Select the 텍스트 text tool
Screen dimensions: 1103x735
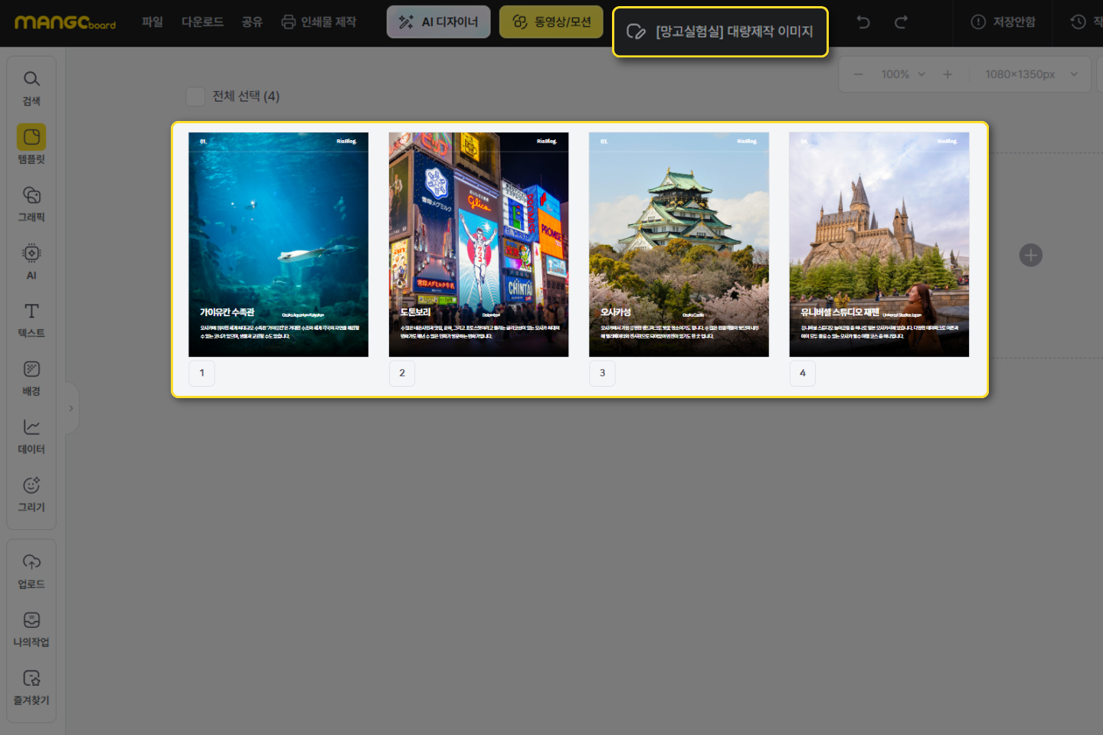[31, 320]
